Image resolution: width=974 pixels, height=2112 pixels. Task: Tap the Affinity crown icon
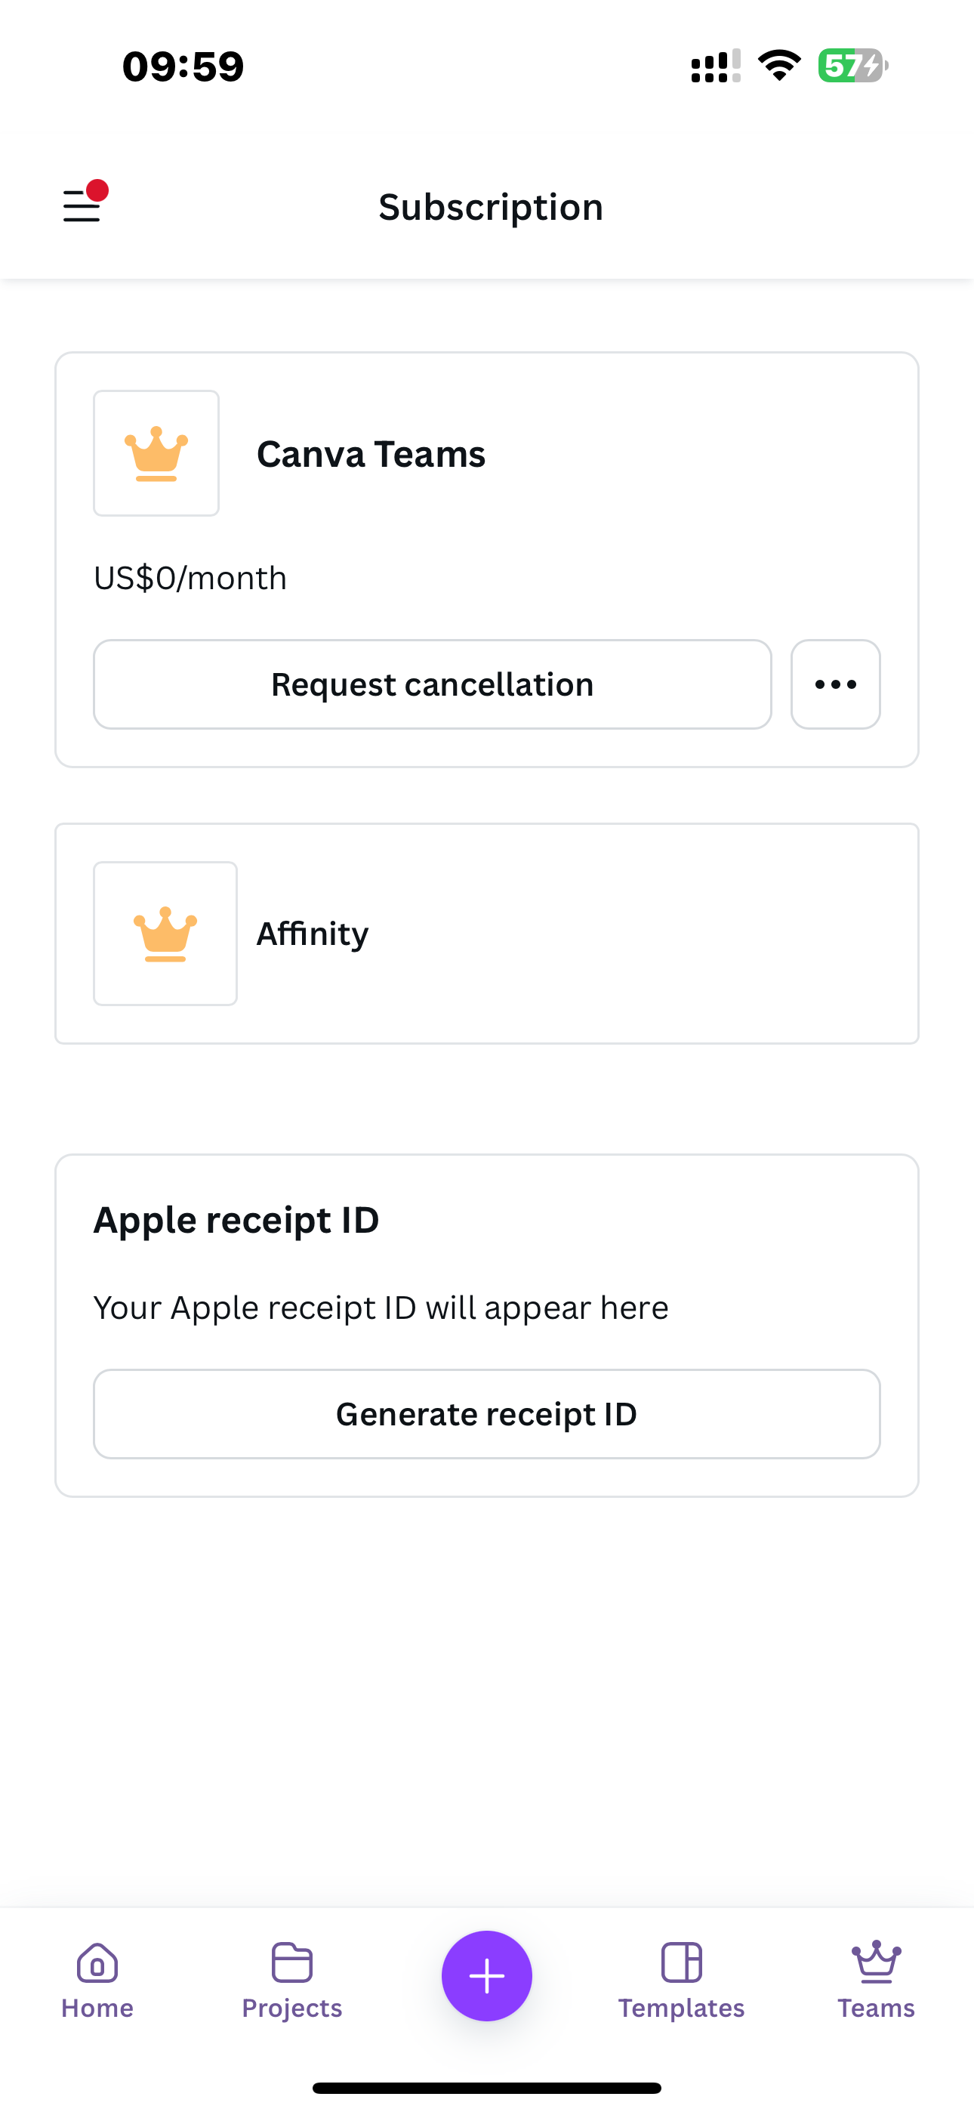(x=165, y=933)
